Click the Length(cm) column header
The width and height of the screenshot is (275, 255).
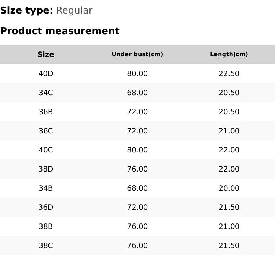tap(229, 54)
